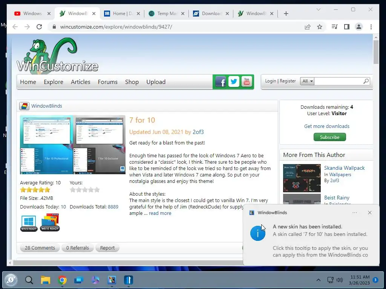
Task: Open the WindowBlinds app on the taskbar
Action: pos(112,280)
